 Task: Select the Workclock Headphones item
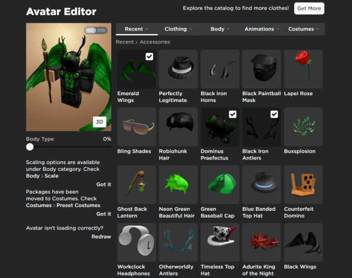point(137,242)
